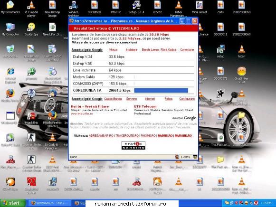Click the system tray clock
This screenshot has width=276, height=207.
pos(266,203)
